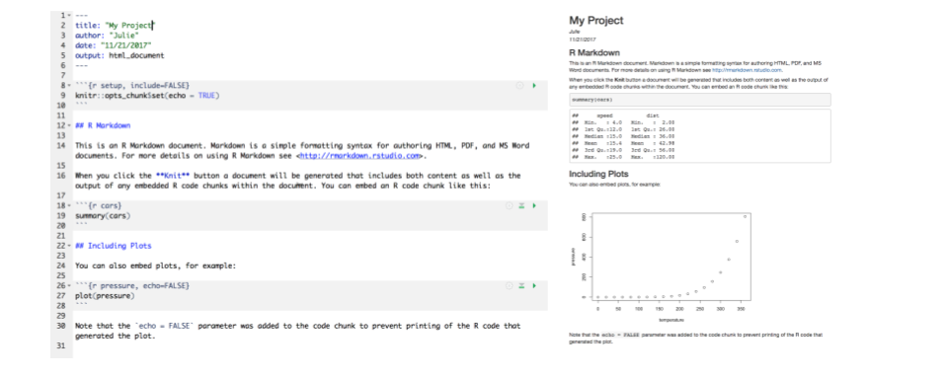Collapse the setup chunk fold arrow at line 8
Screen dimensions: 948x379
(x=70, y=86)
